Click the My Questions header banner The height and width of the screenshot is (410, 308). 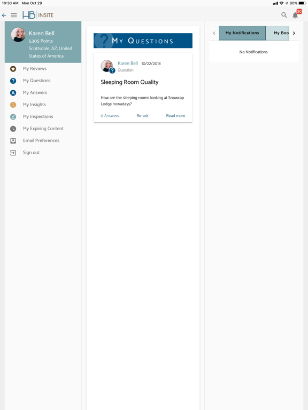[143, 41]
